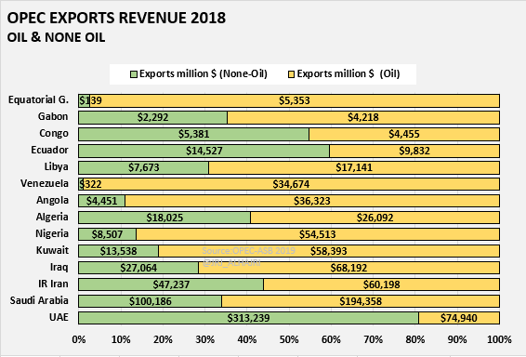Select the $34,674 yellow bar for Venezuela

coord(292,184)
